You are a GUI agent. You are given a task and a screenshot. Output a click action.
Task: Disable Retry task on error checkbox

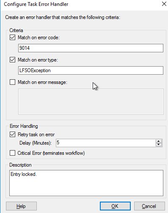[12, 135]
